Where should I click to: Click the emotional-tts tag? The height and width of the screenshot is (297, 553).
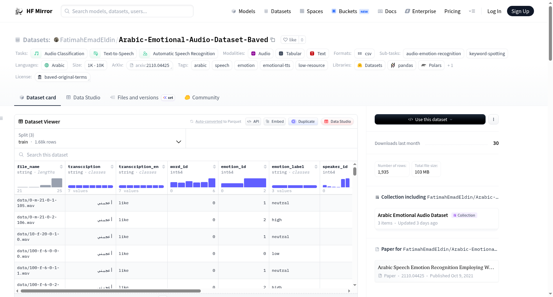[x=276, y=65]
